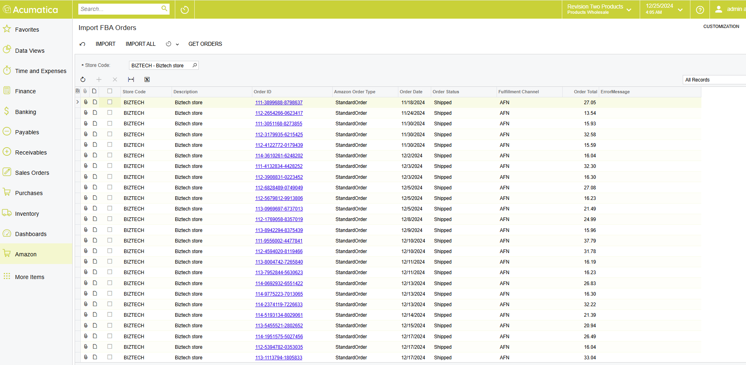The height and width of the screenshot is (365, 746).
Task: Click the admin user profile icon
Action: click(718, 9)
